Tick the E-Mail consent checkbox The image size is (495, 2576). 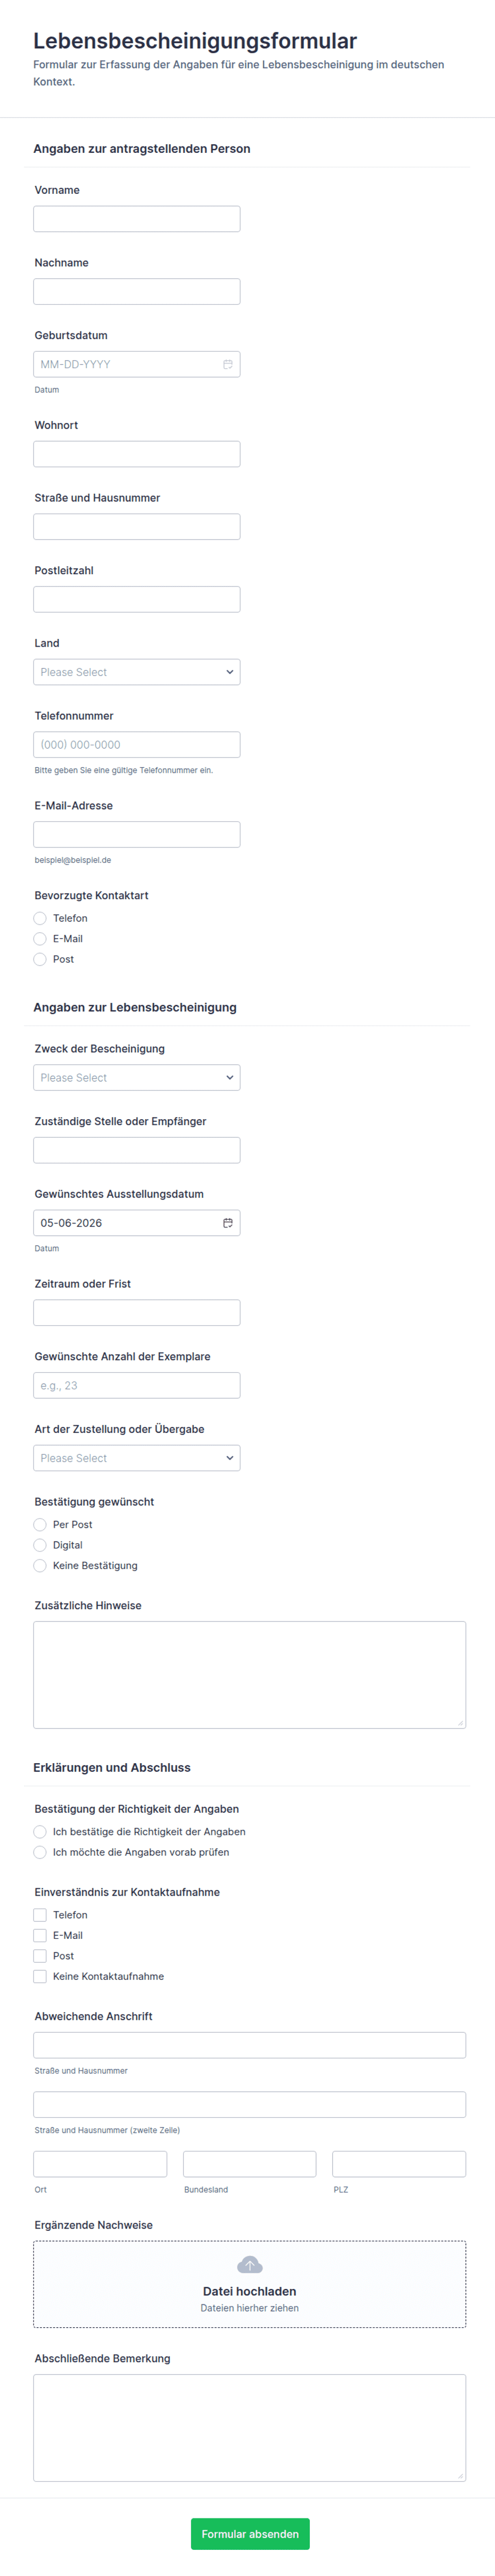40,1935
